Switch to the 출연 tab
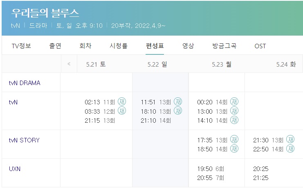The width and height of the screenshot is (303, 189). pyautogui.click(x=55, y=46)
